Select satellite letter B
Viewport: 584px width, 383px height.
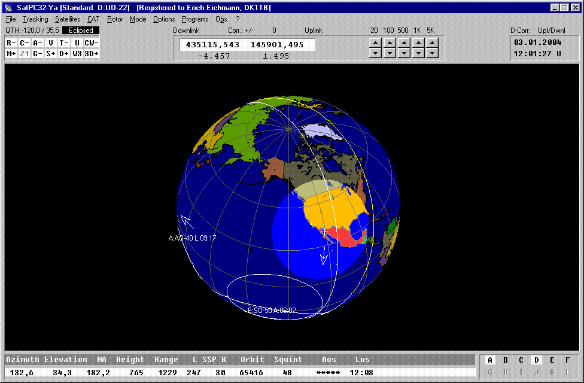(506, 360)
